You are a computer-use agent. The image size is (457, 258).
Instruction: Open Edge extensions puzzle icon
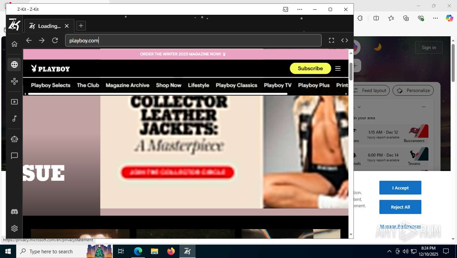pos(360,18)
